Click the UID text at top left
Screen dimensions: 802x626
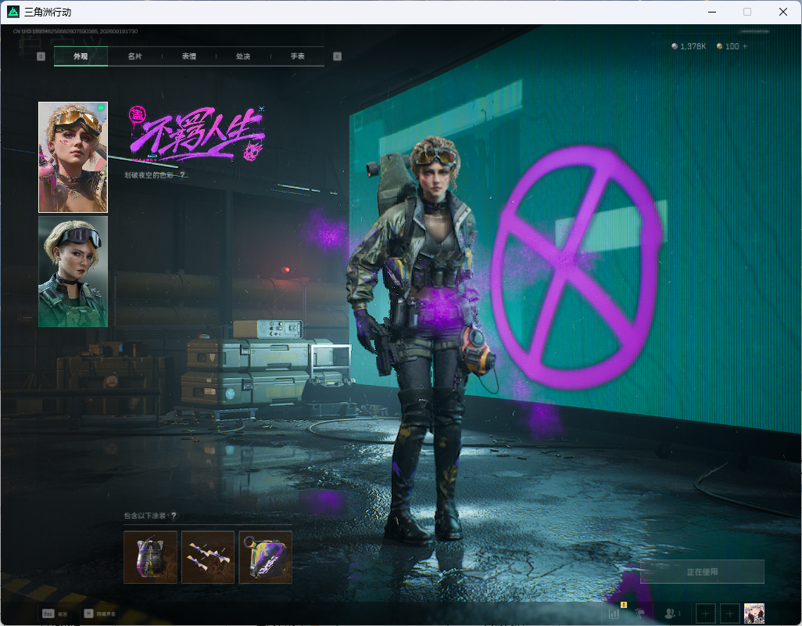(76, 31)
